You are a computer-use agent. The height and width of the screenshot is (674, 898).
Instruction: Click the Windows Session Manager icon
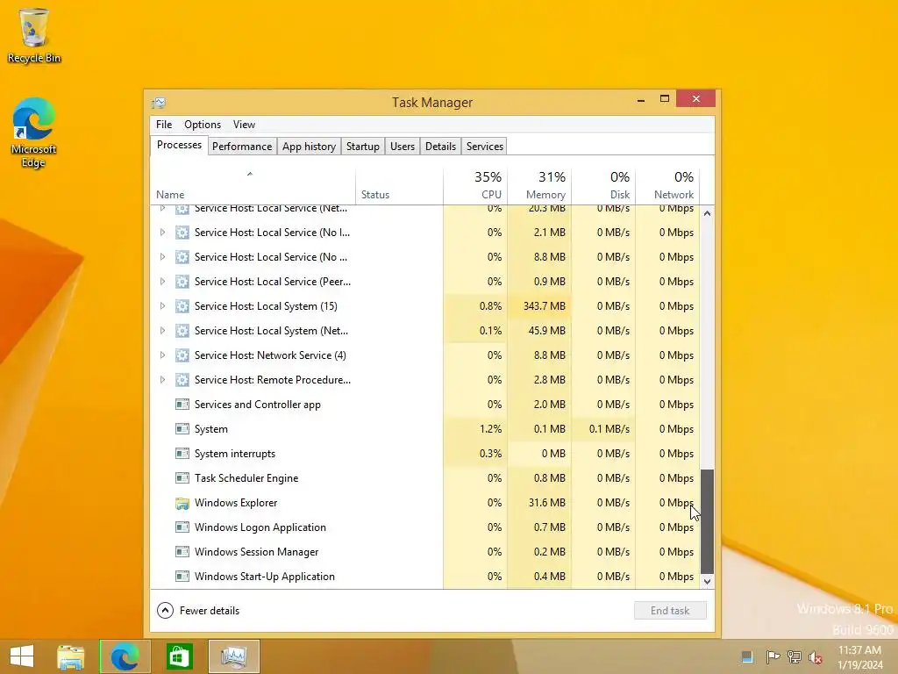point(182,552)
